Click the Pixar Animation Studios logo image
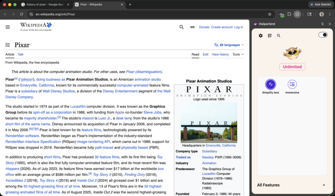This screenshot has height=196, width=335. [209, 91]
